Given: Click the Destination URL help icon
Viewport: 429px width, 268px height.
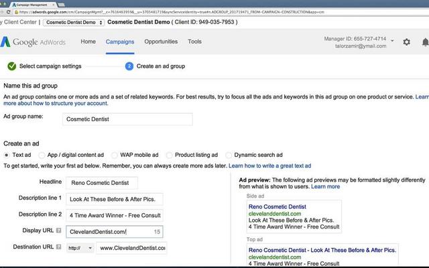Looking at the screenshot, I should click(58, 247).
